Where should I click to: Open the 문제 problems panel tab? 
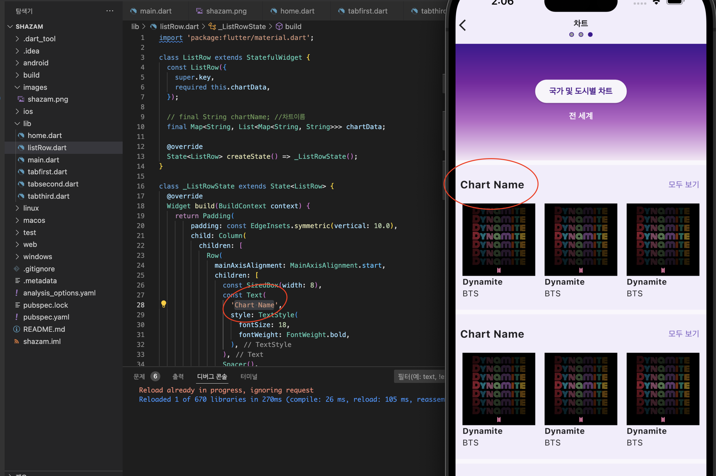coord(139,376)
